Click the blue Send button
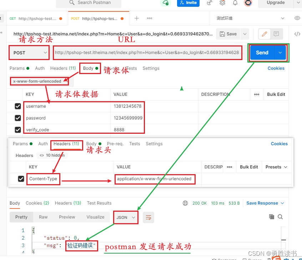This screenshot has height=260, width=302. [262, 53]
